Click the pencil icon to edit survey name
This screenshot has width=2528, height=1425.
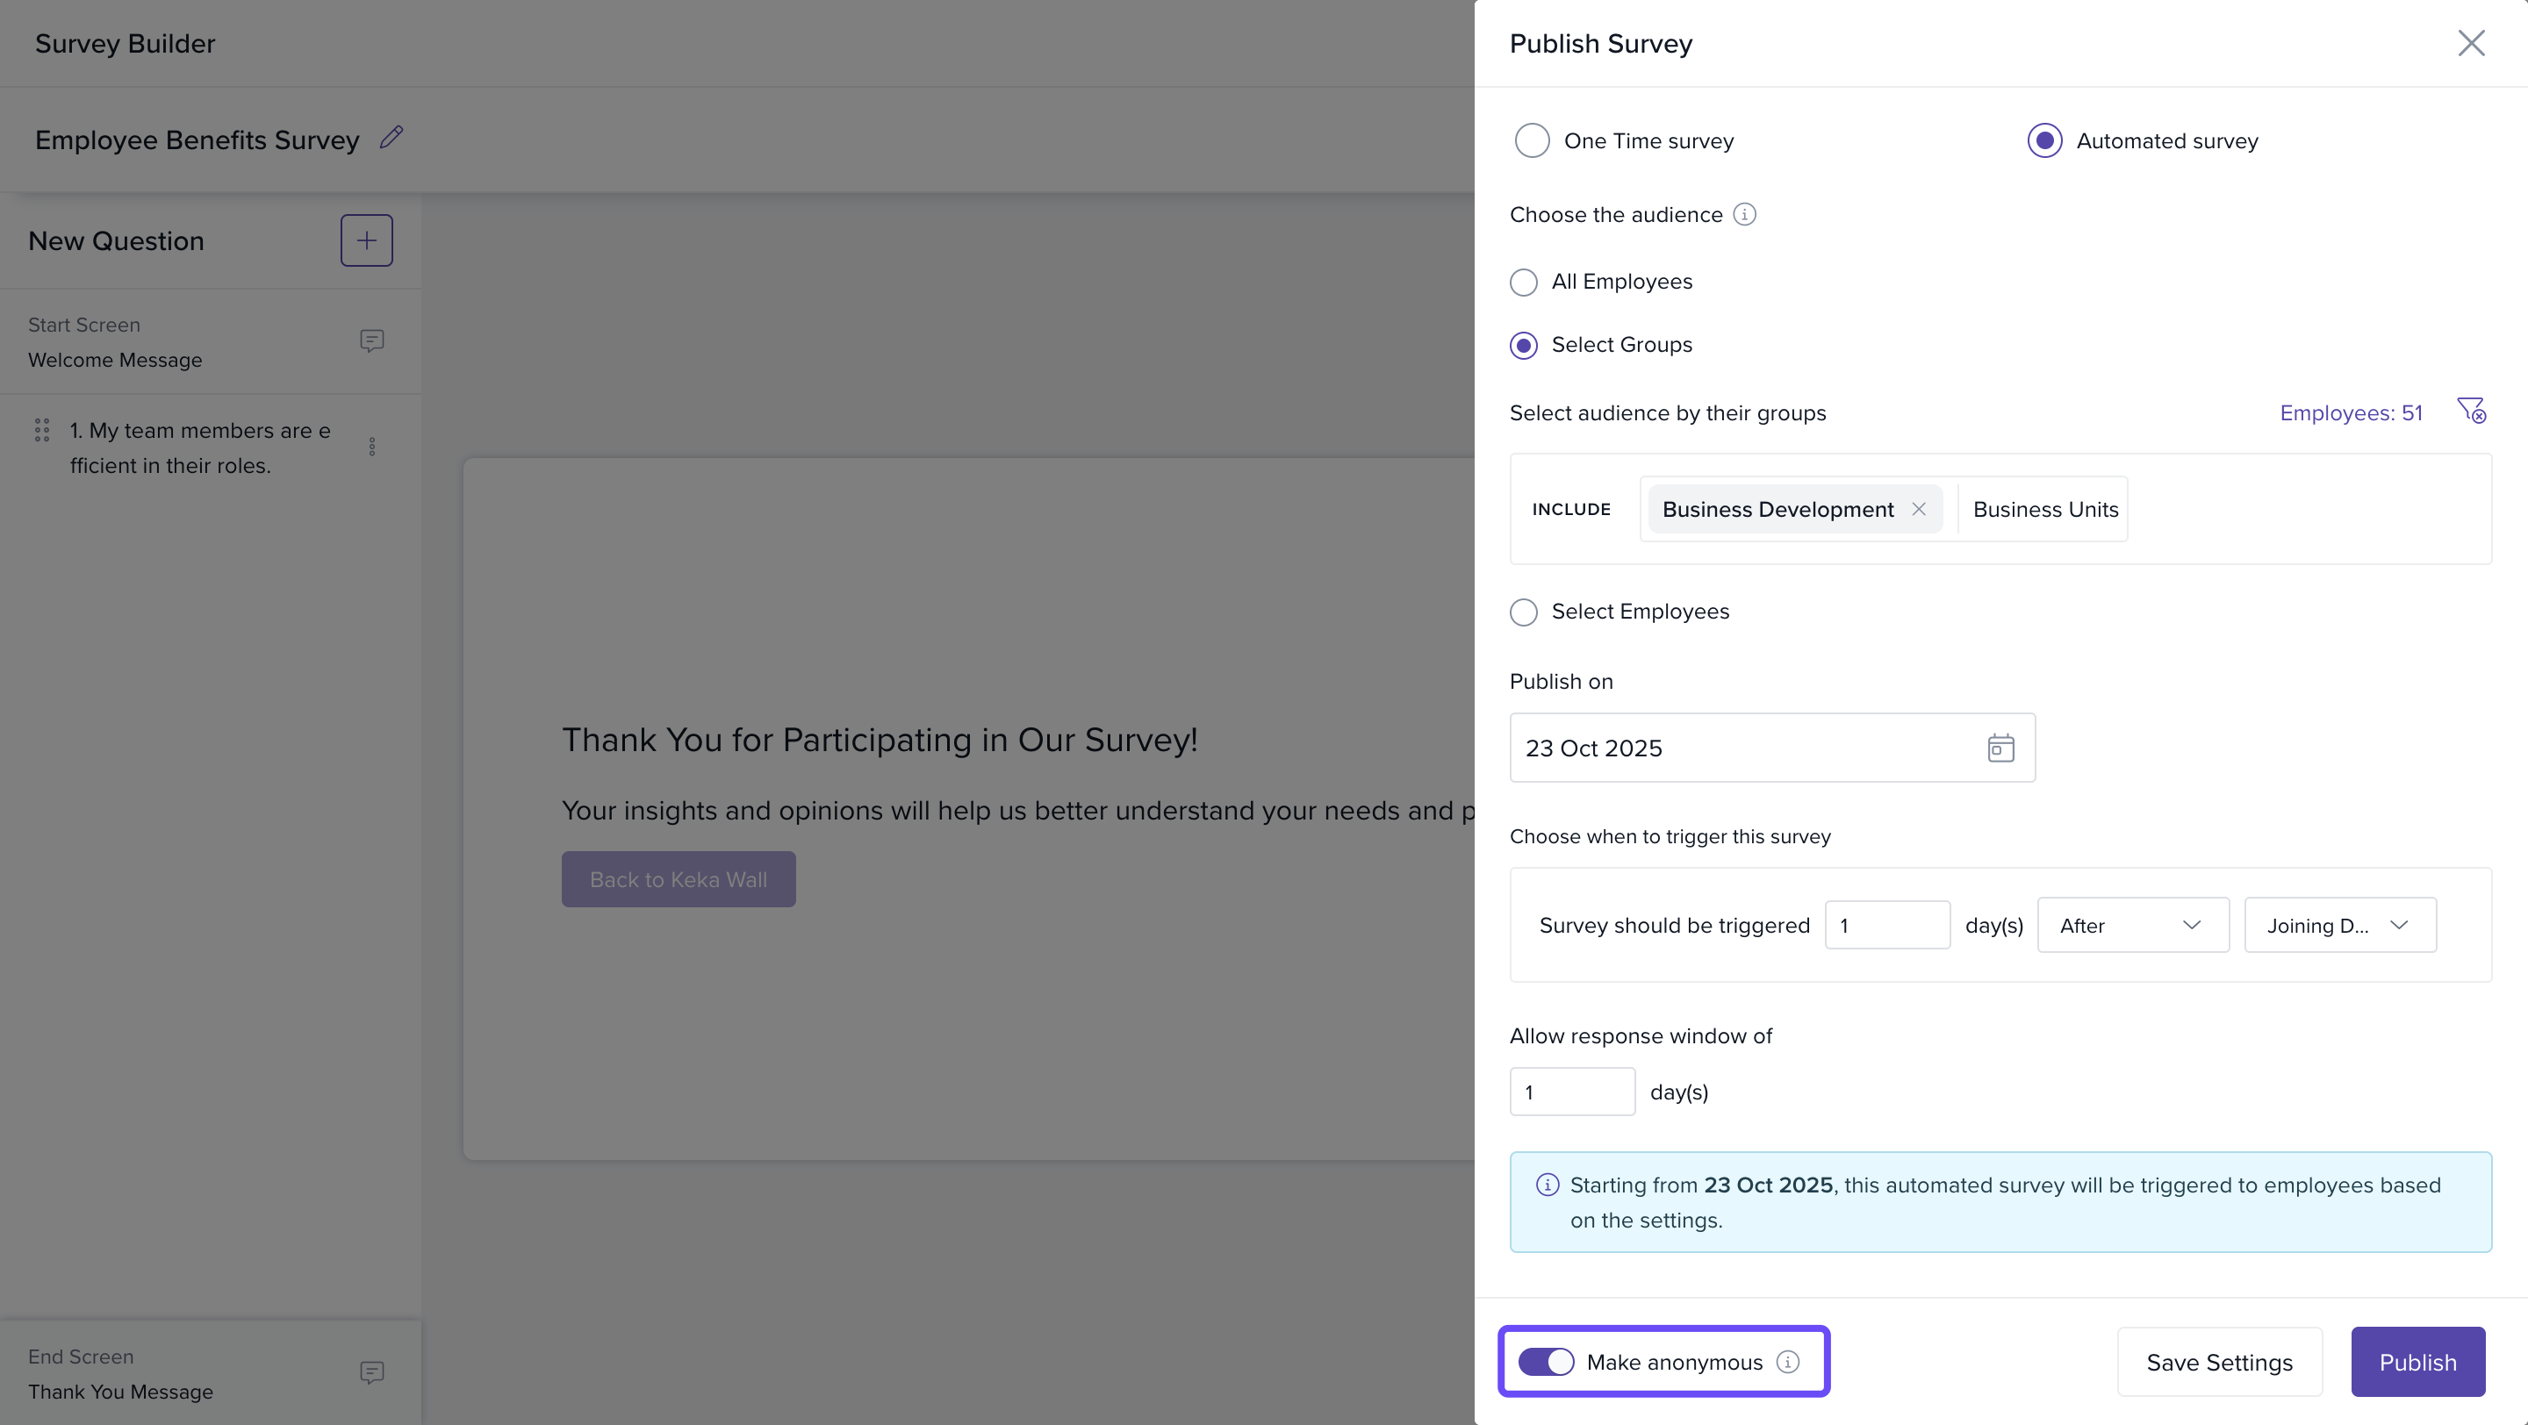click(391, 137)
